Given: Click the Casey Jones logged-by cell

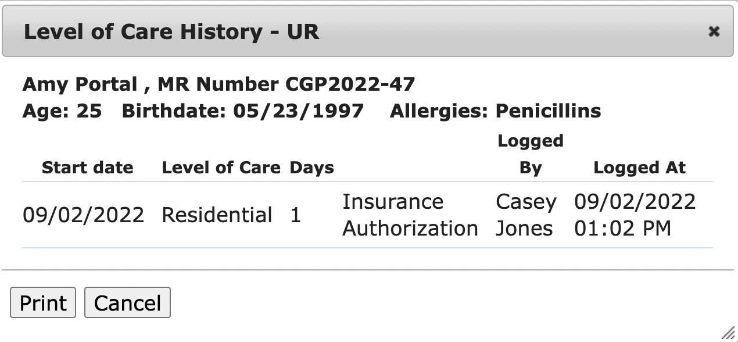Looking at the screenshot, I should click(x=526, y=215).
